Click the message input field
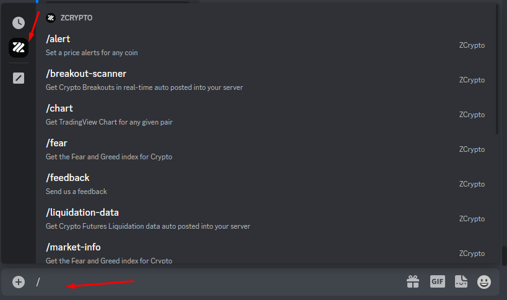507x300 pixels. pyautogui.click(x=217, y=282)
